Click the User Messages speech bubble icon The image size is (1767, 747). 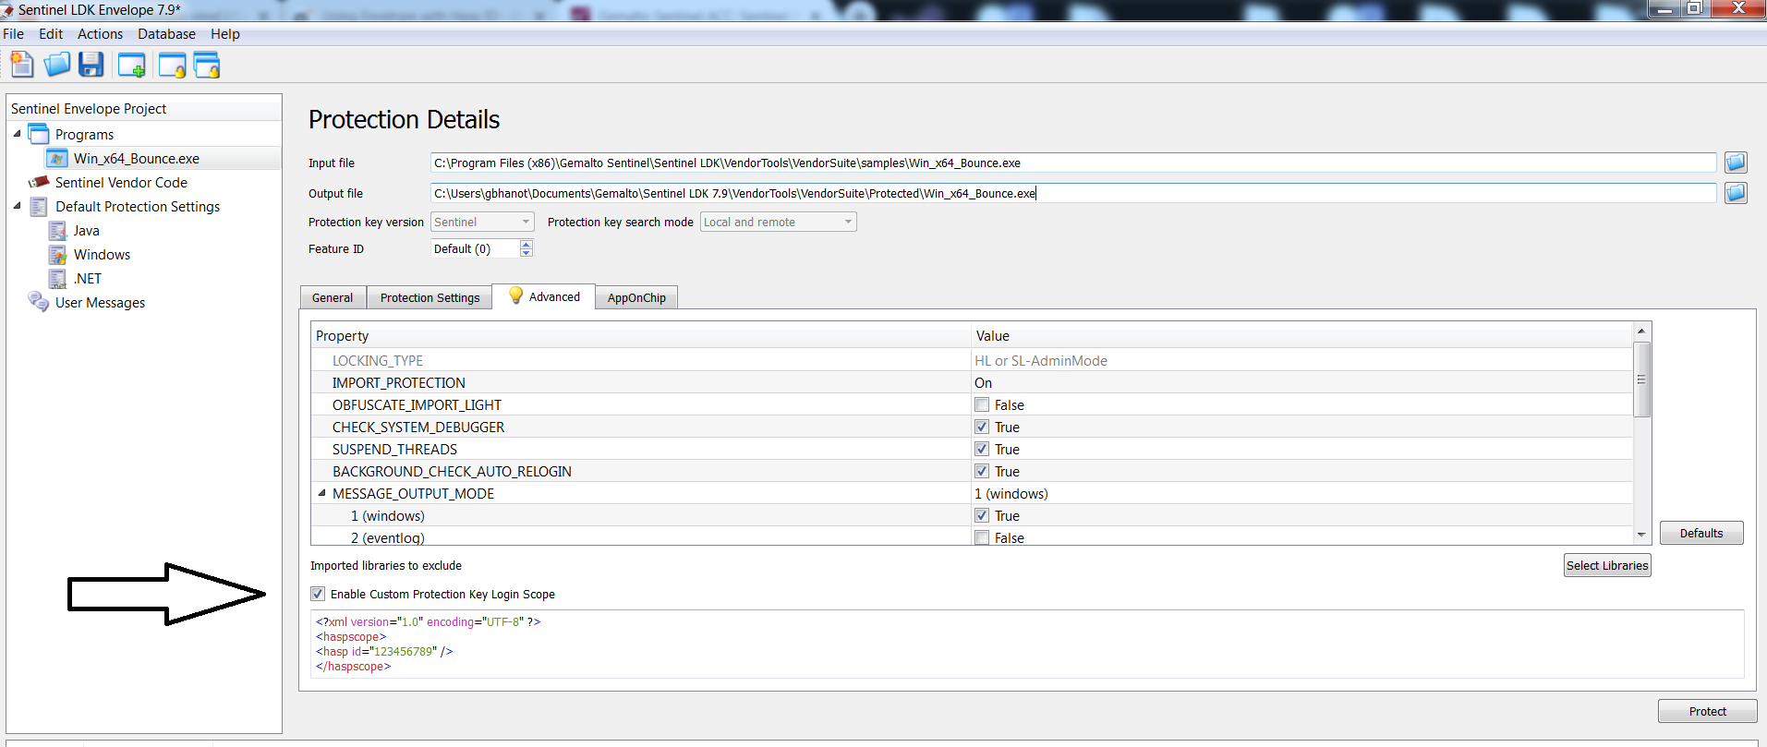pyautogui.click(x=39, y=302)
